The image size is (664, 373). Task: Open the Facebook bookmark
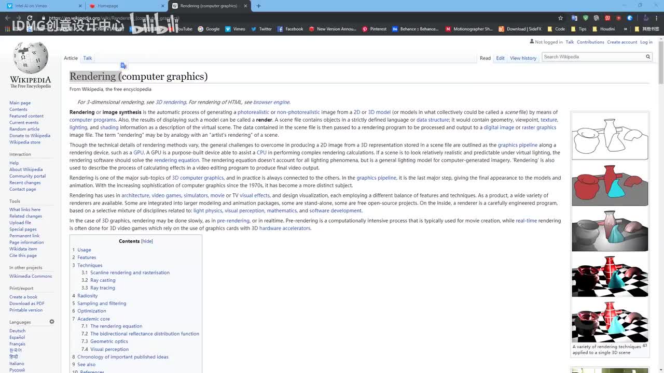[290, 29]
